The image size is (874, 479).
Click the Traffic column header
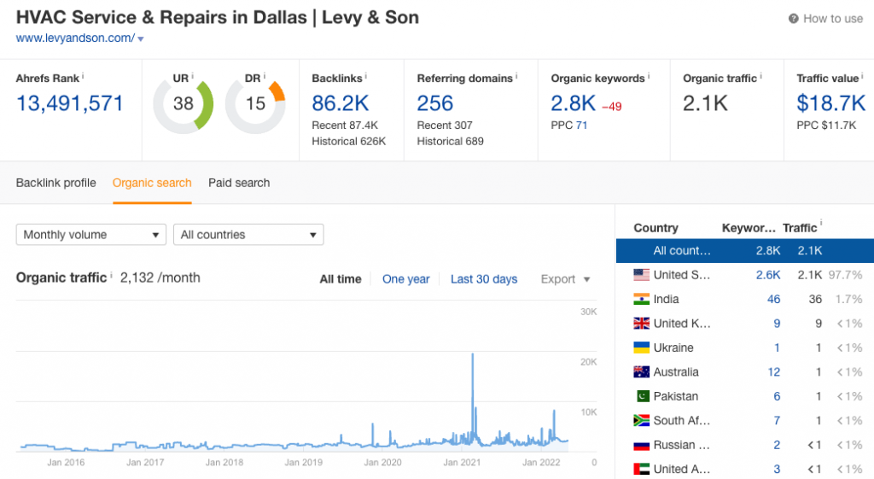[x=799, y=228]
